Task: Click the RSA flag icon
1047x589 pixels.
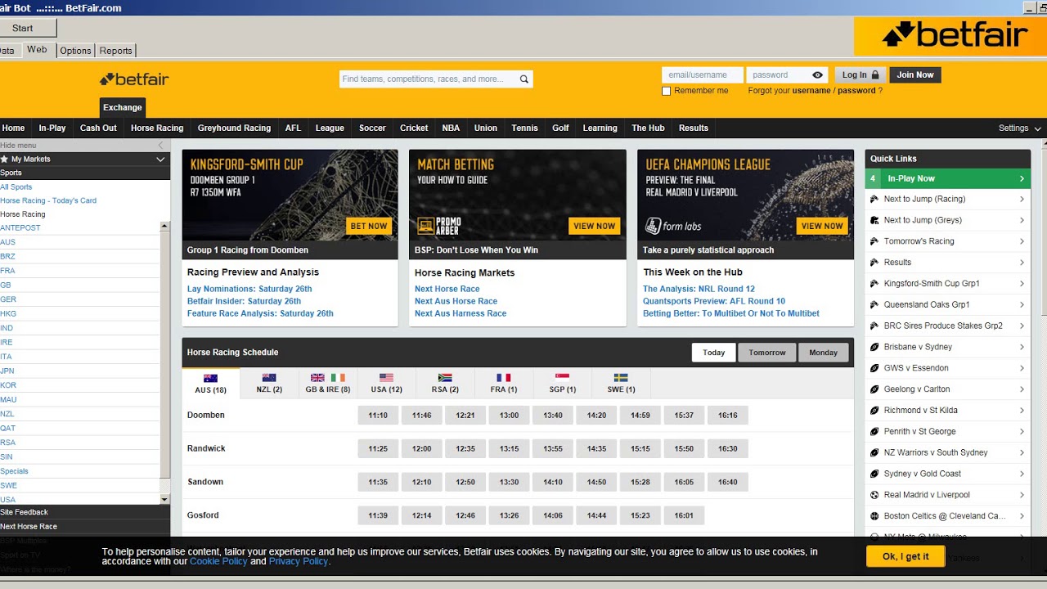Action: [x=445, y=378]
